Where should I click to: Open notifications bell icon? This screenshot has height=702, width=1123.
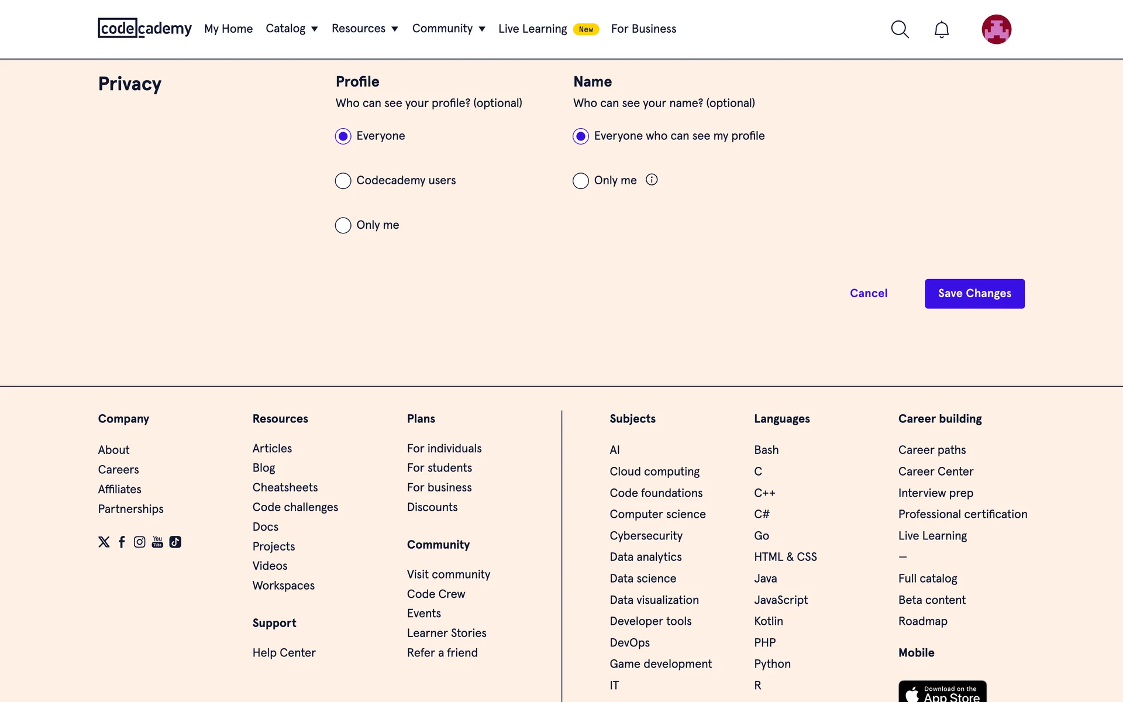click(941, 29)
